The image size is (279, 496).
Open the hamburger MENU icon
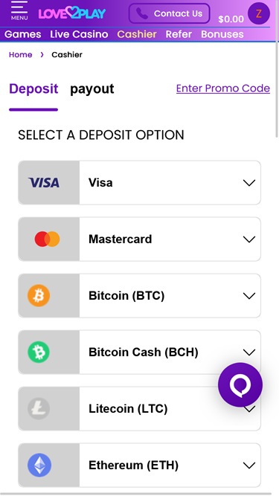tap(19, 10)
